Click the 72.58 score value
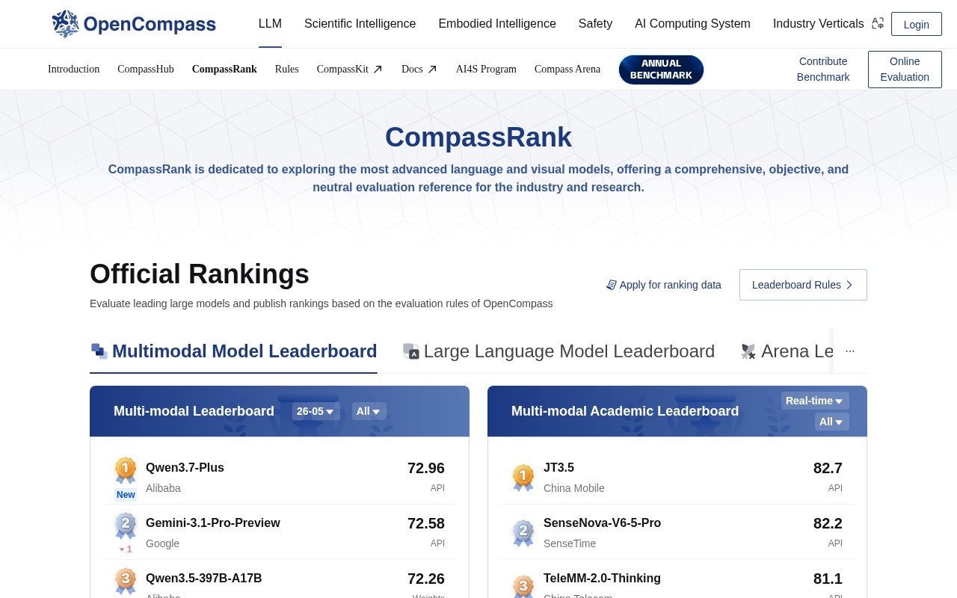 [426, 523]
